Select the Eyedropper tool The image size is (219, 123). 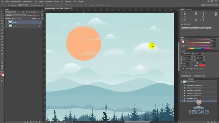pos(2,27)
